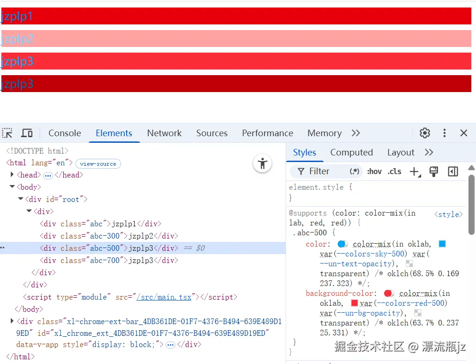Toggle the device toolbar icon
The image size is (476, 364).
[27, 133]
